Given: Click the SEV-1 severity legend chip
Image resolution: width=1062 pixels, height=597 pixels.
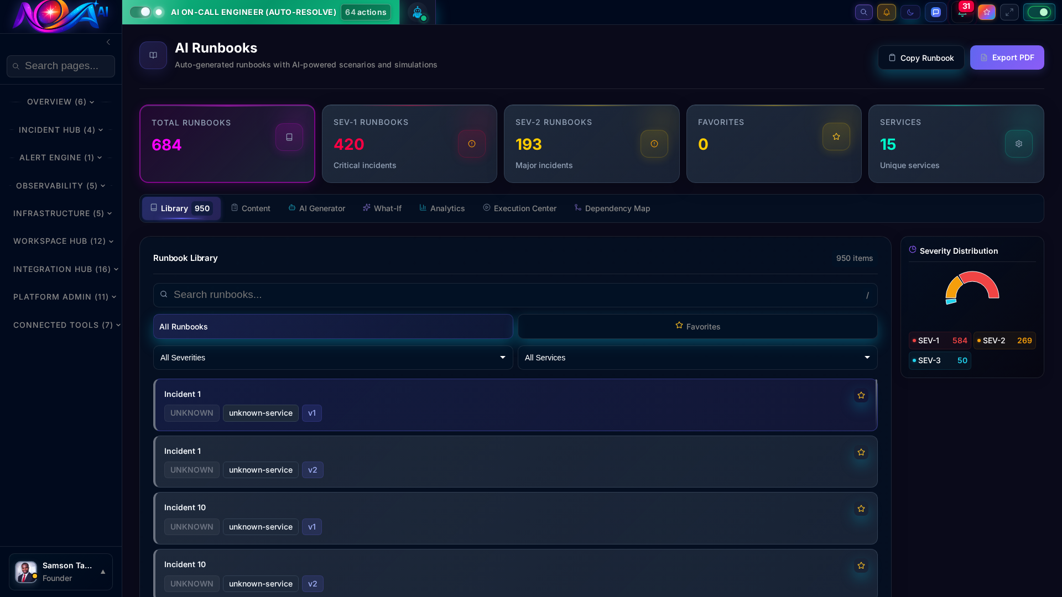Looking at the screenshot, I should [x=939, y=341].
